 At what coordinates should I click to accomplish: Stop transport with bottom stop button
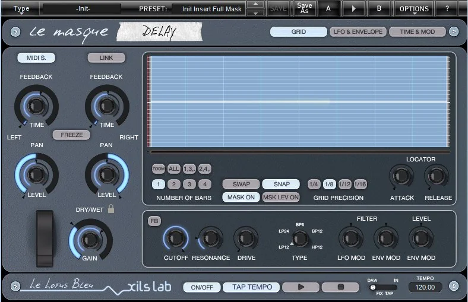tap(340, 287)
